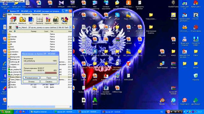204x114 pixels.
Task: Open the Editor folder on the desktop
Action: pyautogui.click(x=196, y=53)
